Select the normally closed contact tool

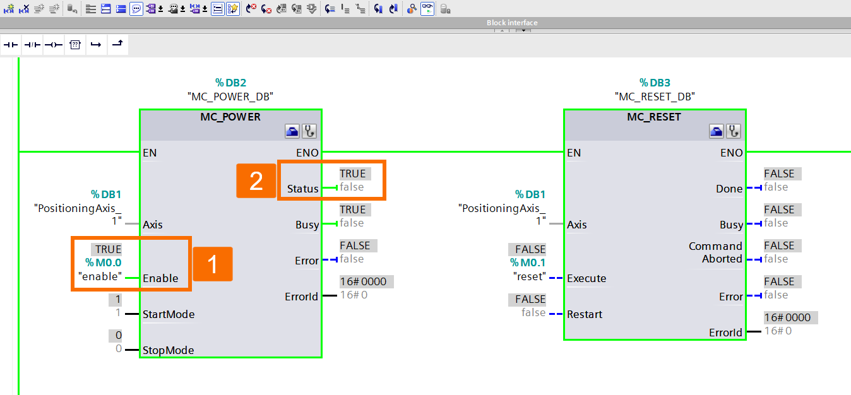32,44
